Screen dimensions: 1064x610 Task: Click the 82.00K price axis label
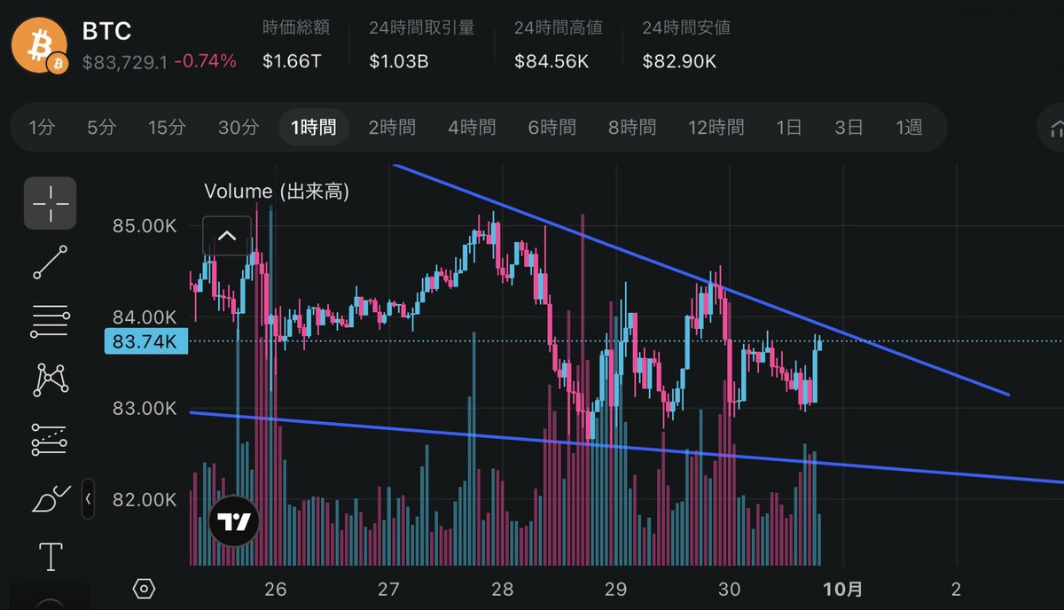coord(145,500)
